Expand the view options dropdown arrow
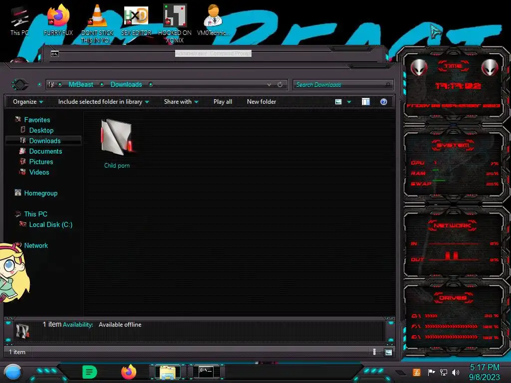Screen dimensions: 511x383 click(x=349, y=102)
